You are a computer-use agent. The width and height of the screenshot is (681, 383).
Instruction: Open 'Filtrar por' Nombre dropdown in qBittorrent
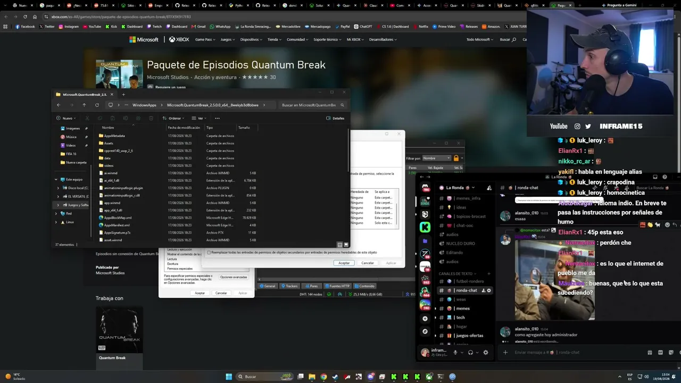coord(436,158)
